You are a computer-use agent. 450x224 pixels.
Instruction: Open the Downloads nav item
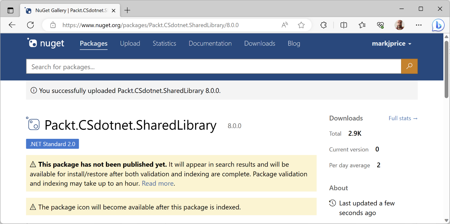click(x=260, y=44)
